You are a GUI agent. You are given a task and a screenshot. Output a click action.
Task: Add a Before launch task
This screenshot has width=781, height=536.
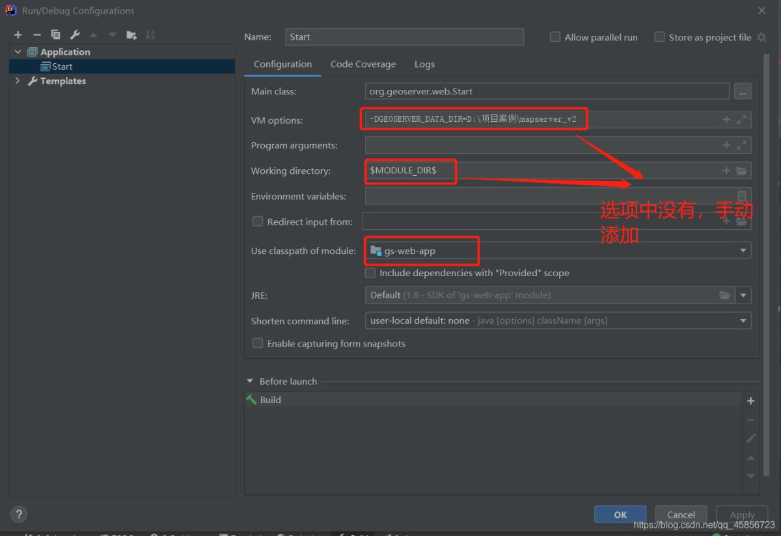[750, 401]
